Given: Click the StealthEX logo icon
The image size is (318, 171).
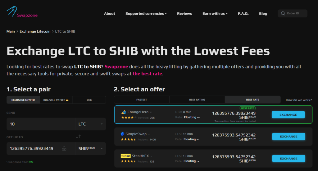Looking at the screenshot, I should (x=125, y=156).
